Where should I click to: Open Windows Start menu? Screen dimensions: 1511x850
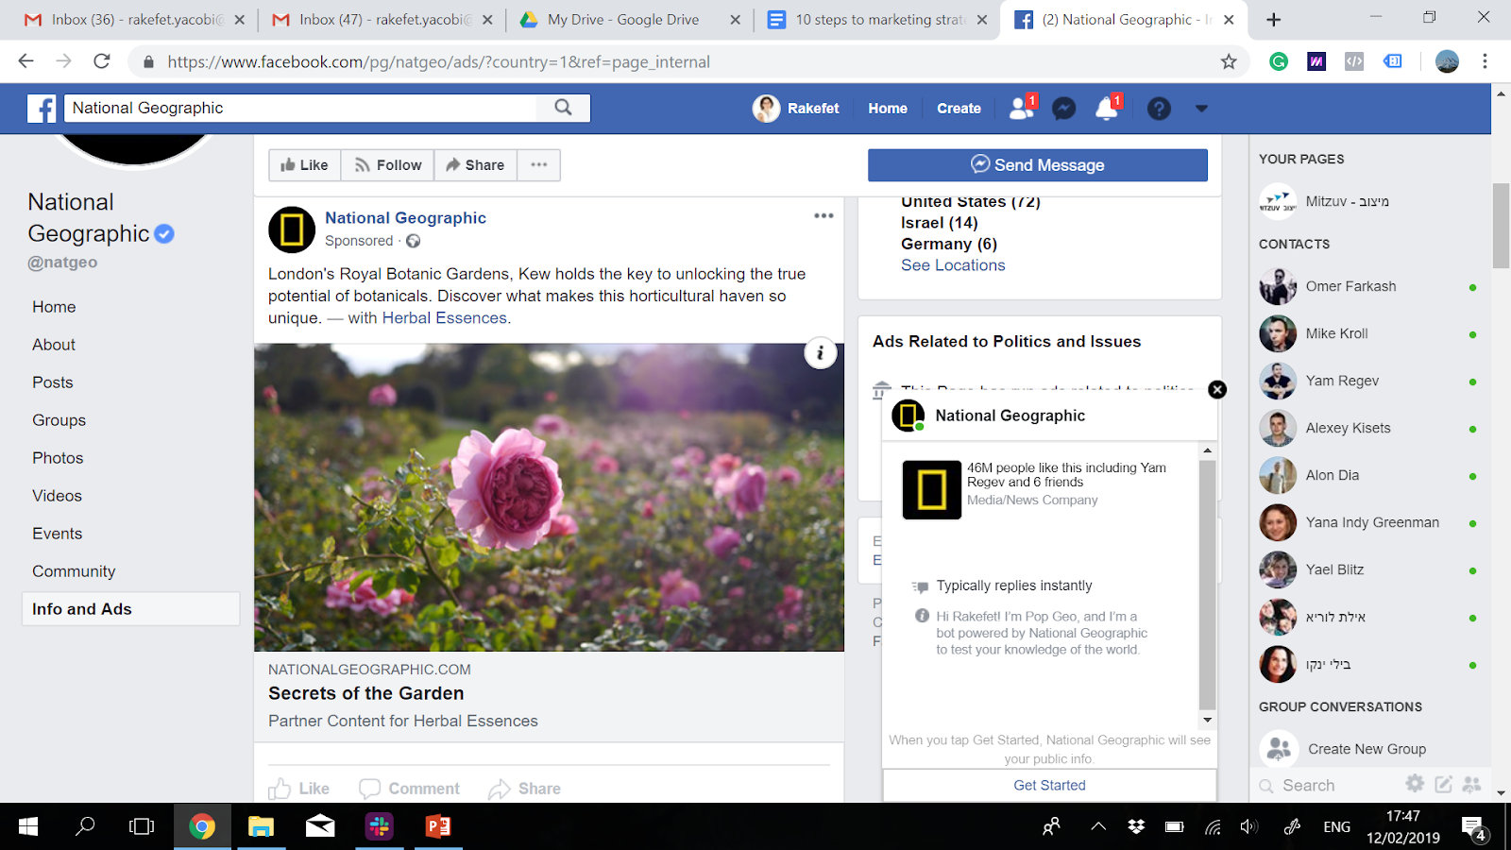(x=28, y=826)
